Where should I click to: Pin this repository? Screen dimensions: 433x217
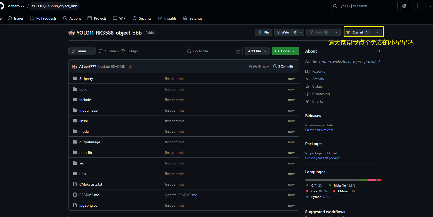tap(263, 32)
